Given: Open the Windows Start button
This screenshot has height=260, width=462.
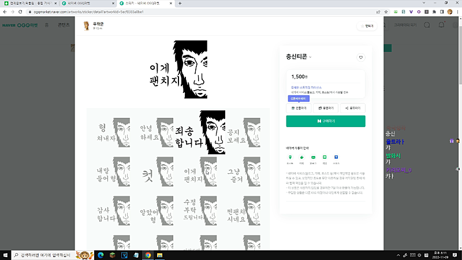Looking at the screenshot, I should 5,255.
